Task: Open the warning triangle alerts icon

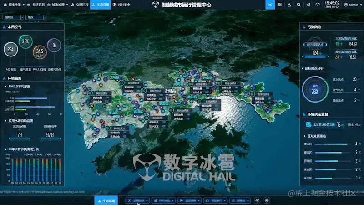Action: tap(289, 5)
